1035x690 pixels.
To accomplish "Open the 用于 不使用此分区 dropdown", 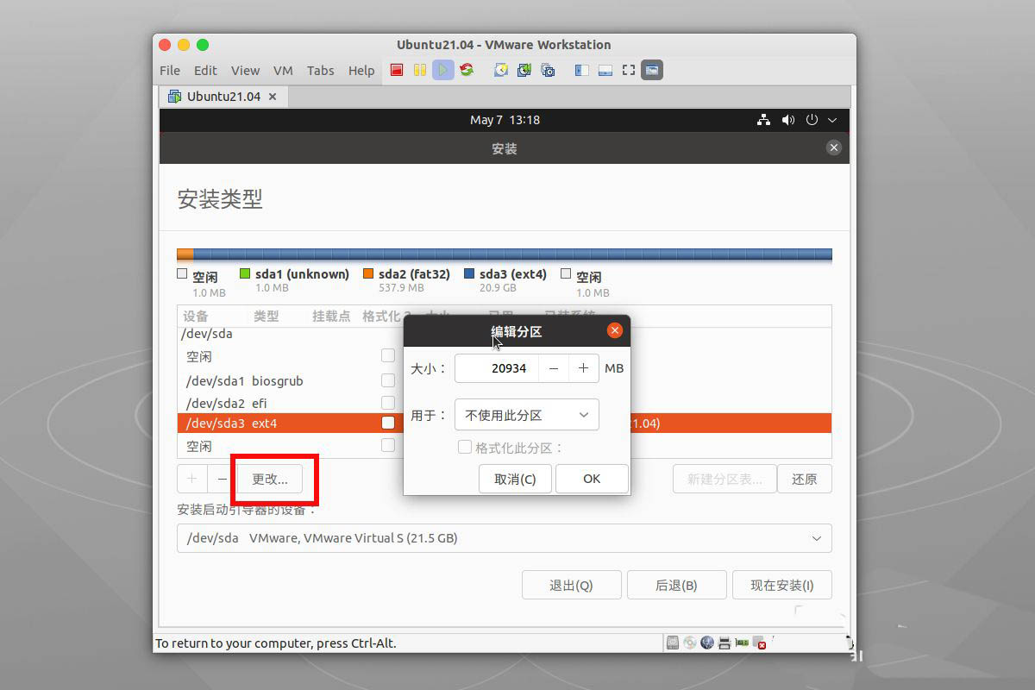I will point(526,415).
